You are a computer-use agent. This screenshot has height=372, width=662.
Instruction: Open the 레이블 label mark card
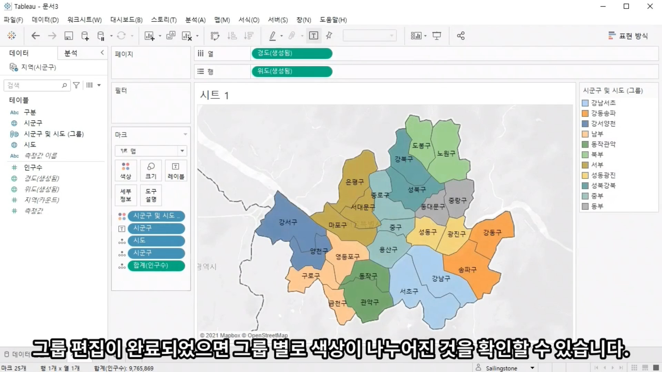[176, 170]
